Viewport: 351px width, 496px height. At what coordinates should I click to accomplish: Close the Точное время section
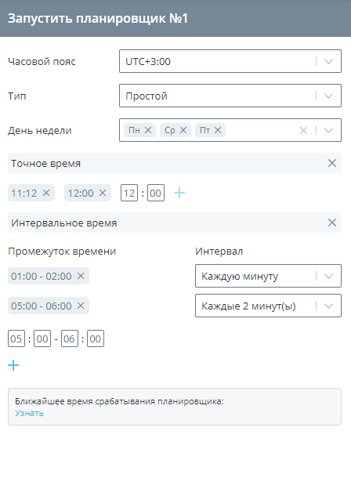click(x=332, y=163)
